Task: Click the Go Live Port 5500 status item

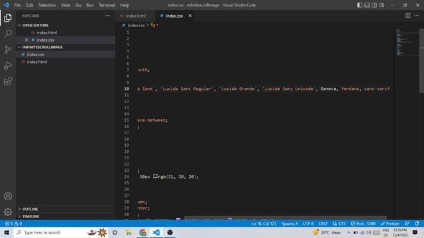Action: [x=363, y=223]
